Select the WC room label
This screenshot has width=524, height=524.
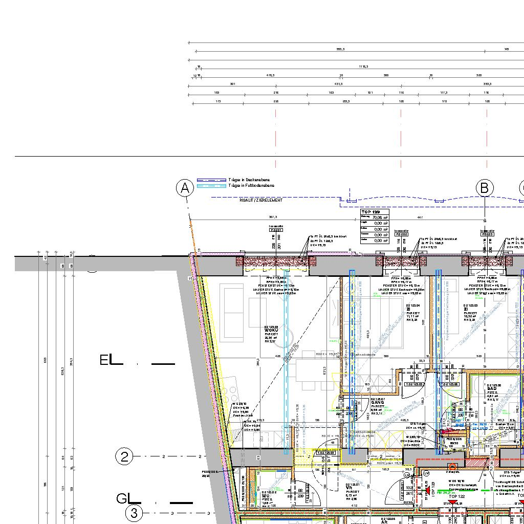click(x=266, y=496)
